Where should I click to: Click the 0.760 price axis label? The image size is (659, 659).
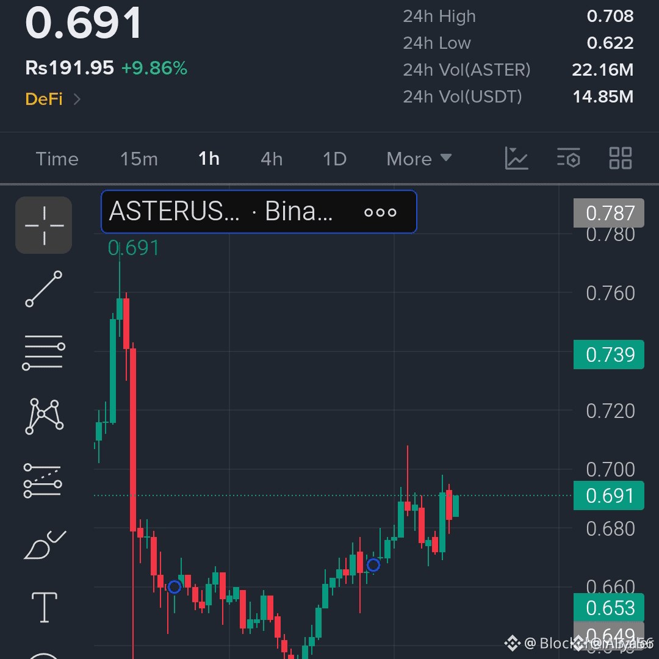click(x=610, y=293)
